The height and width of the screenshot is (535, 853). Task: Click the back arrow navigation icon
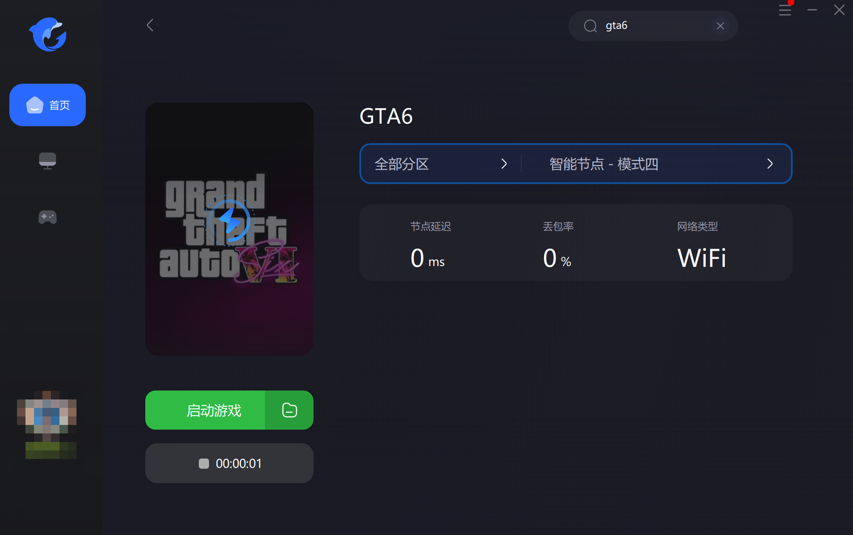click(x=150, y=25)
